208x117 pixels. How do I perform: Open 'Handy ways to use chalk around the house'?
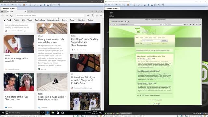[51, 41]
